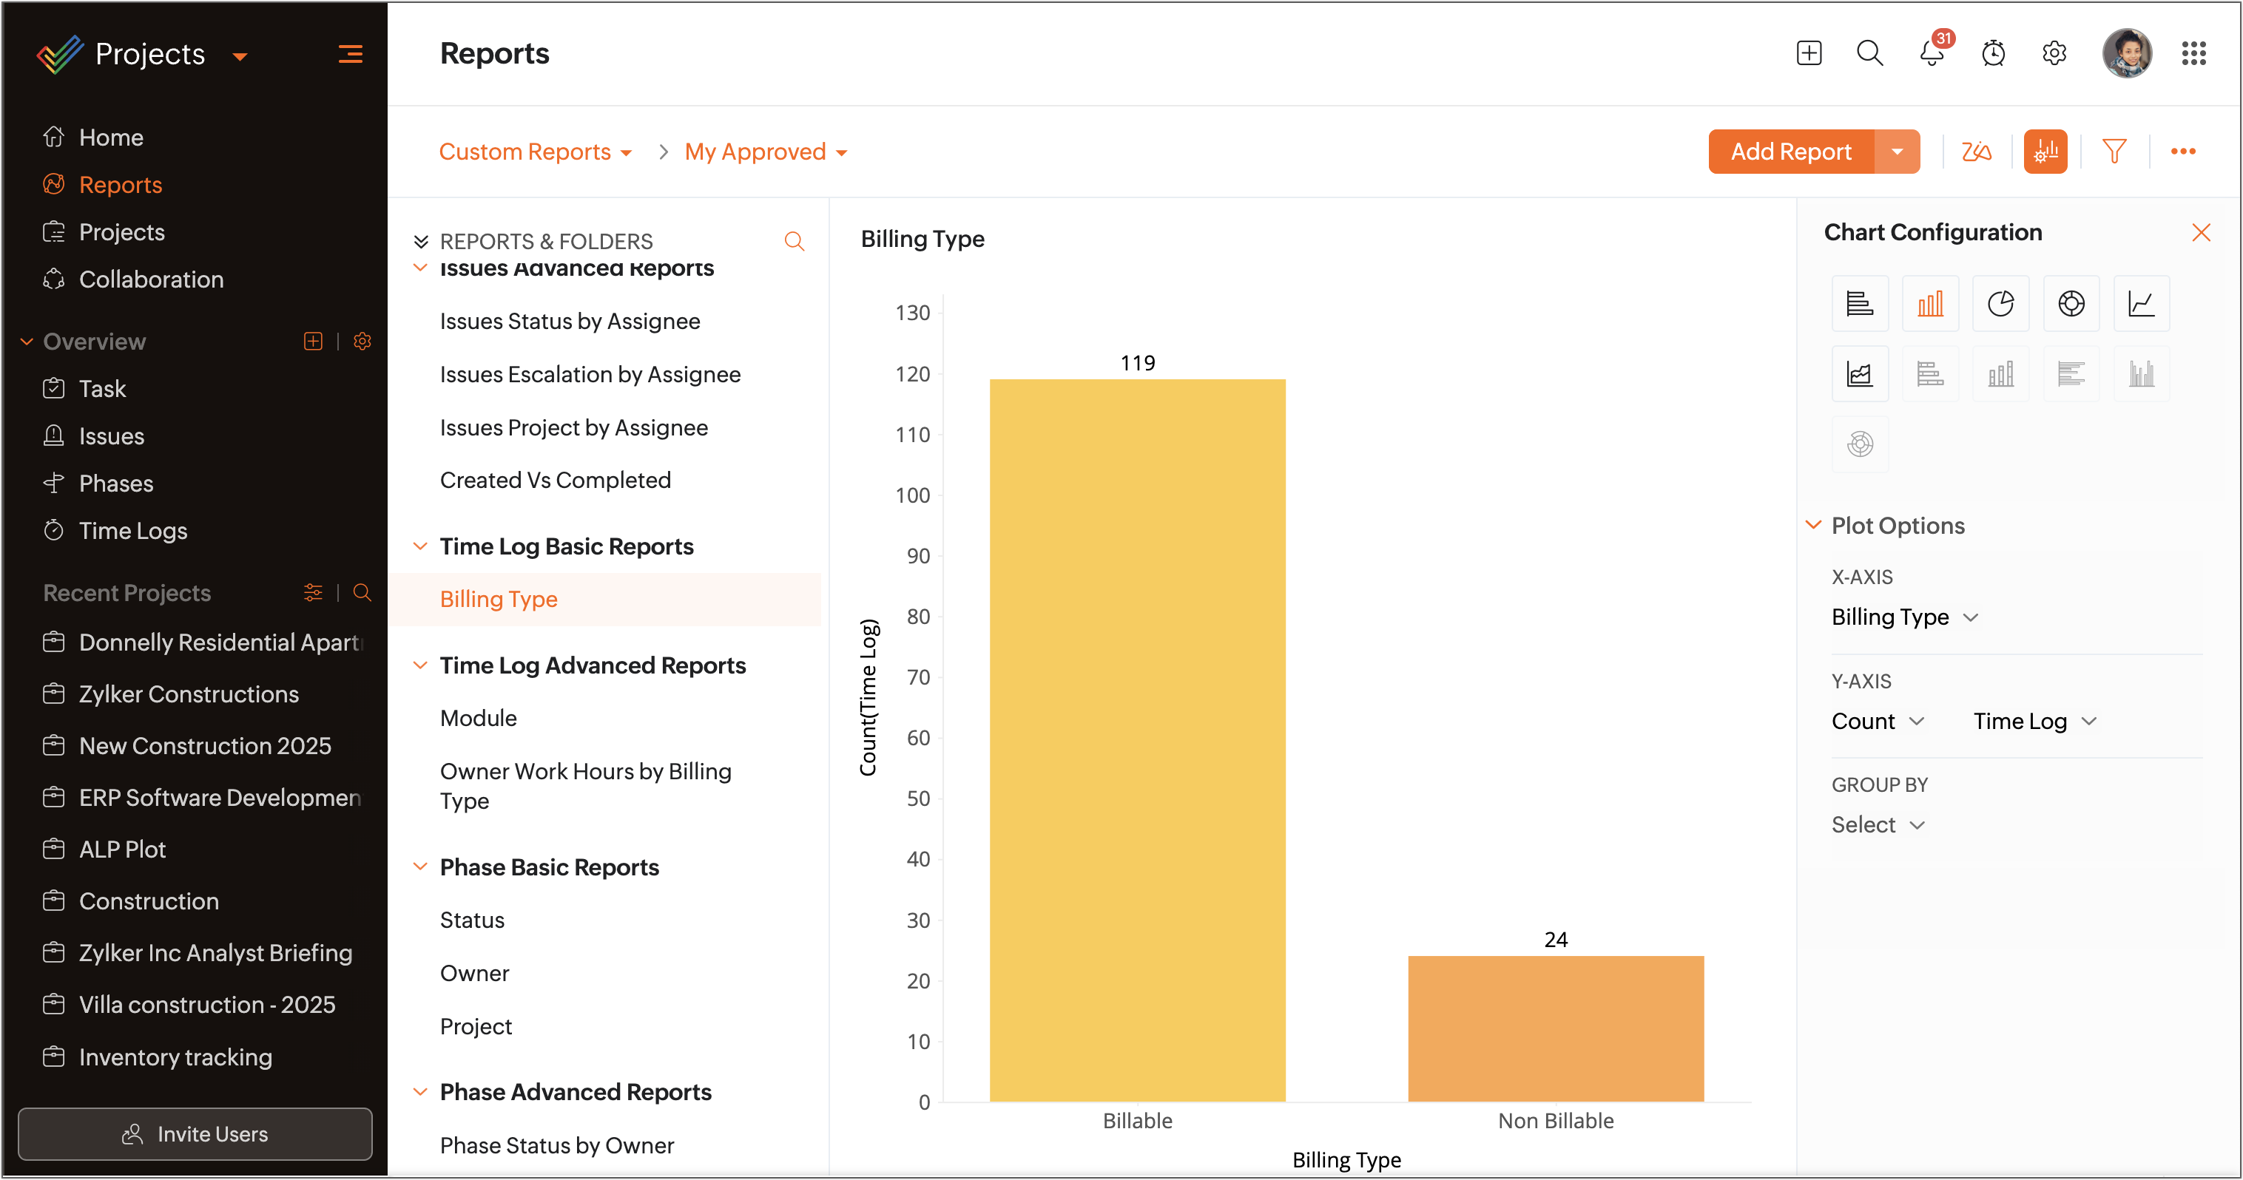2243x1180 pixels.
Task: Toggle the chart configuration panel button
Action: [2045, 152]
